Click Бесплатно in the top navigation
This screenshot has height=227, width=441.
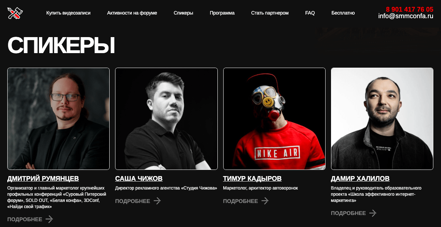point(343,13)
